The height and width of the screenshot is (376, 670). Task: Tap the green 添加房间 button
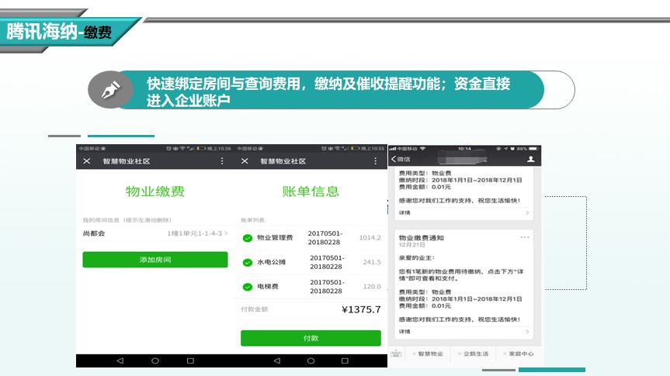[x=155, y=260]
